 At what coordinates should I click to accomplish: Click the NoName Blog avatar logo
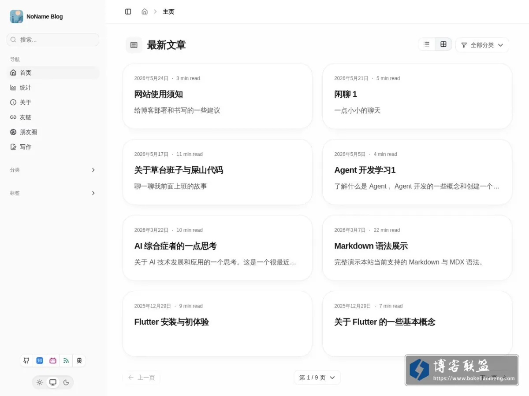[16, 16]
